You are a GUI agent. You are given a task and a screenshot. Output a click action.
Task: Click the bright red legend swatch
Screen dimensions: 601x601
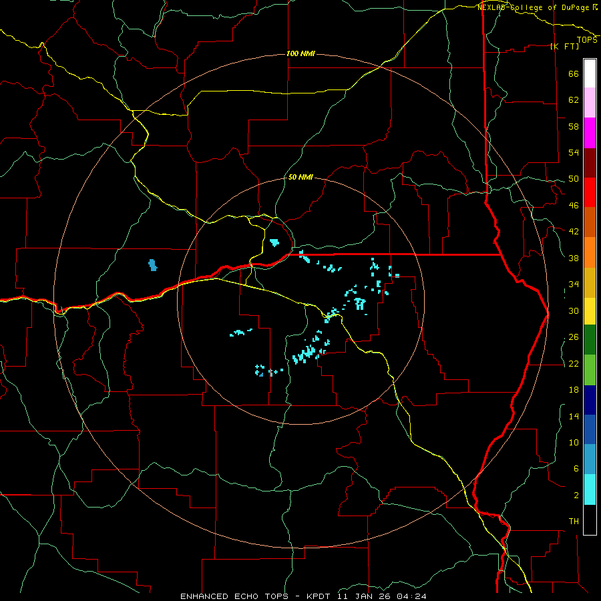point(590,192)
